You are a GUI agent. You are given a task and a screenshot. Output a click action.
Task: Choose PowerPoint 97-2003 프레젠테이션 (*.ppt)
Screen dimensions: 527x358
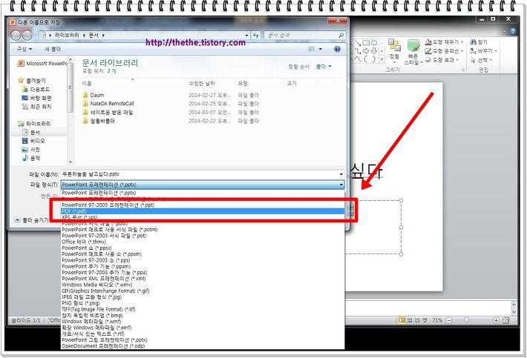tap(203, 205)
